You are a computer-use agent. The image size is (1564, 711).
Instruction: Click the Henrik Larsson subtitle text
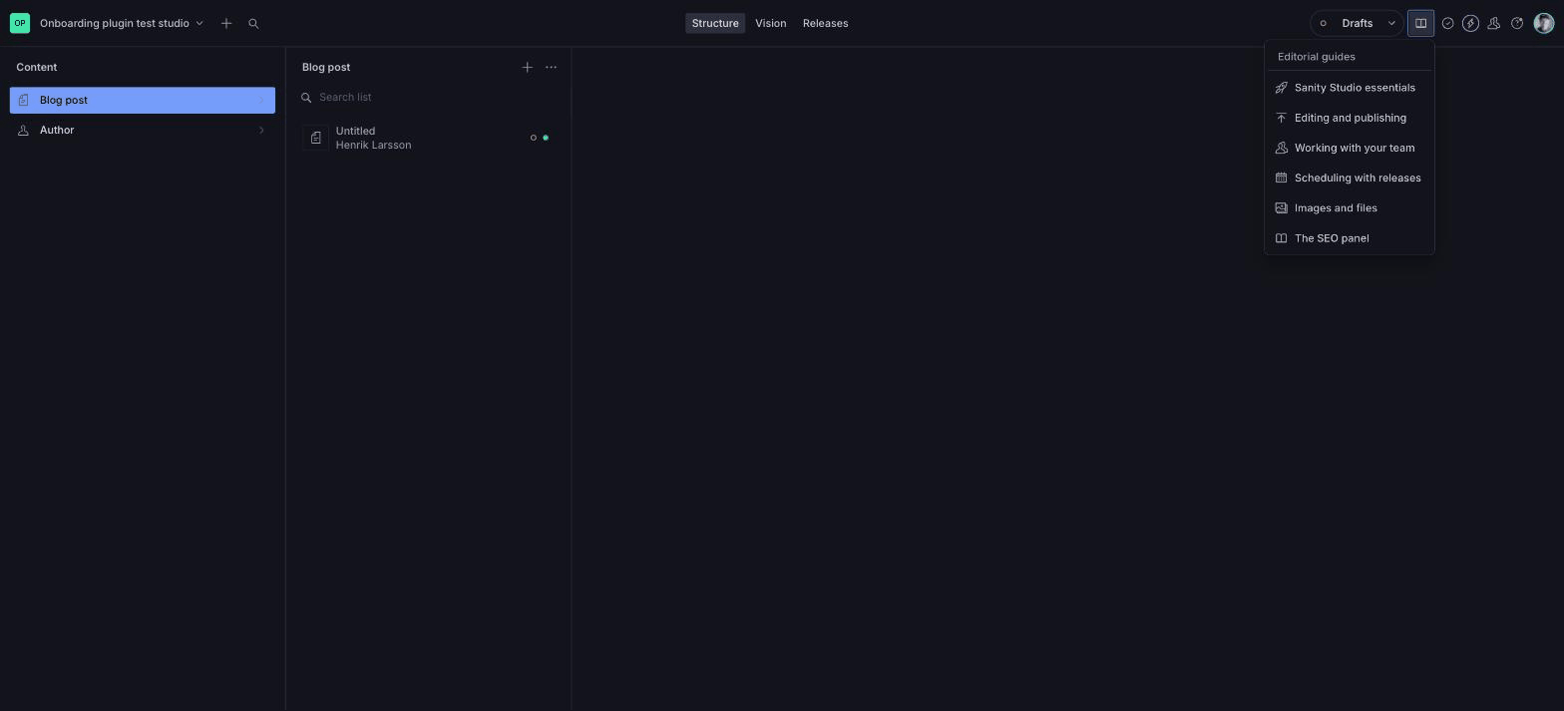373,145
